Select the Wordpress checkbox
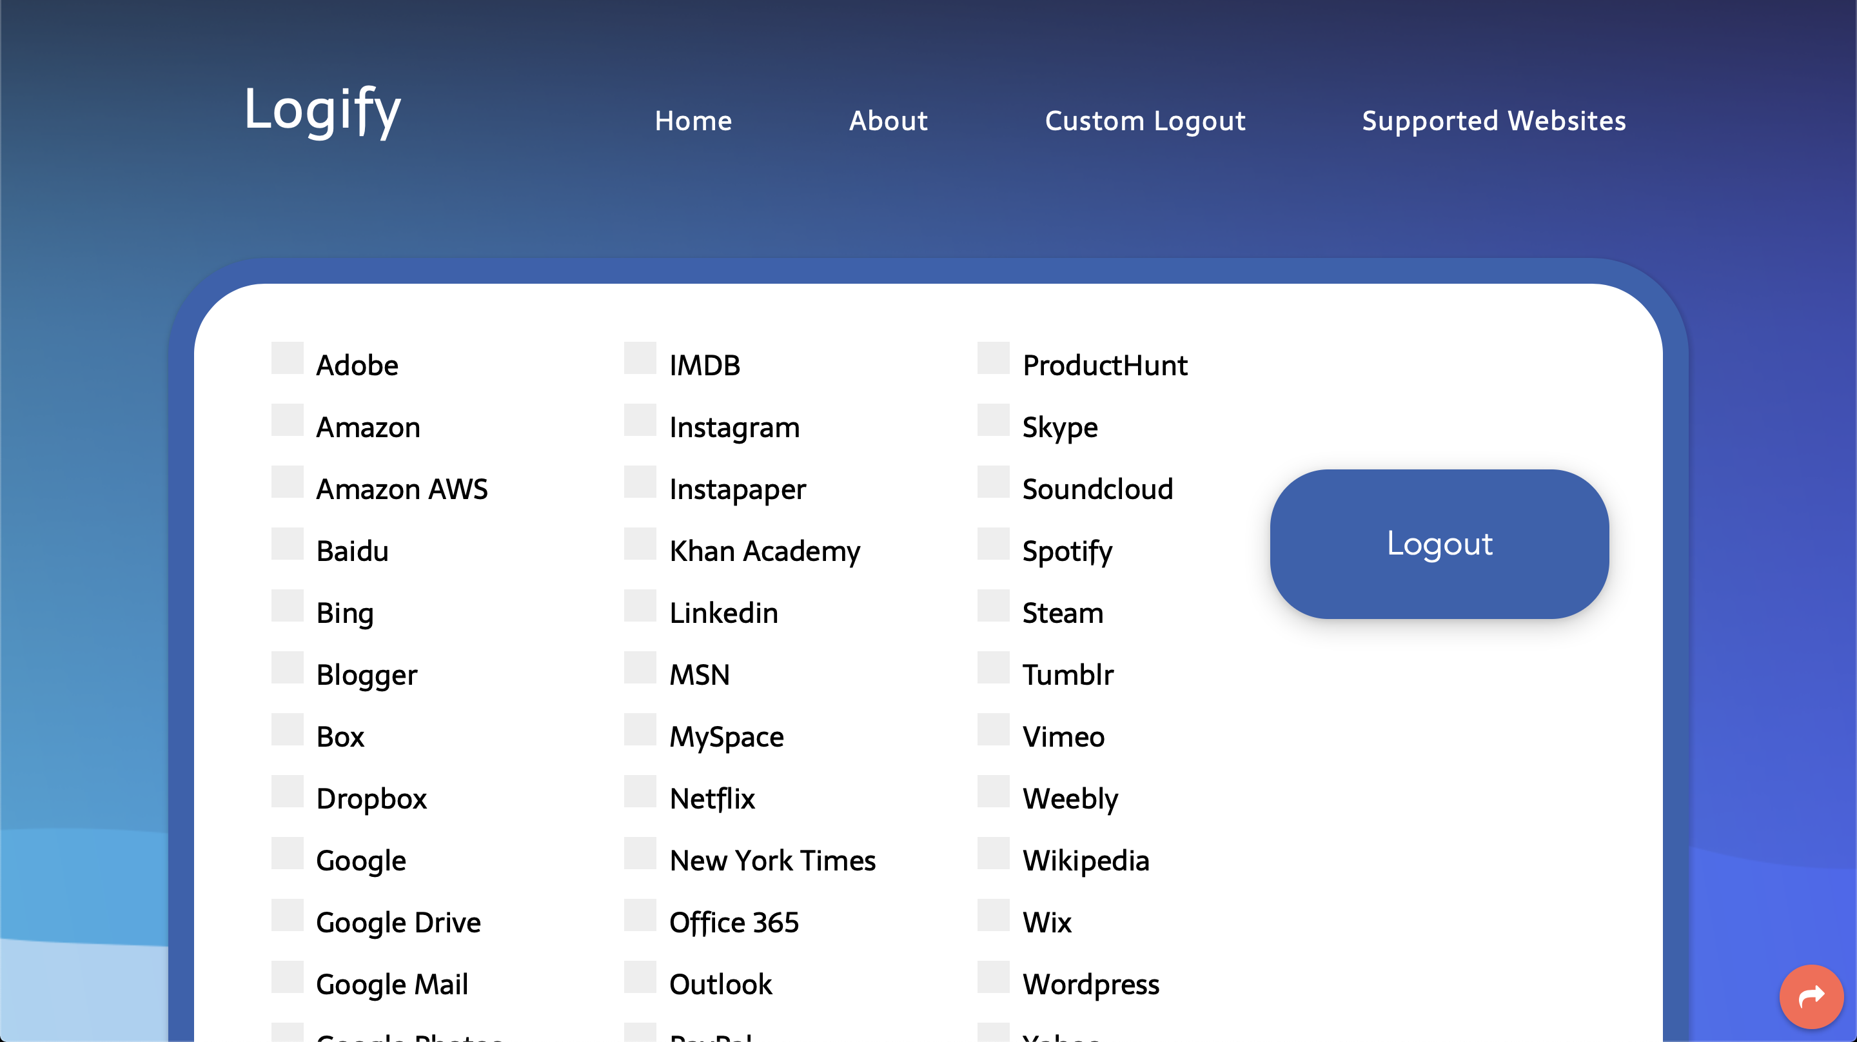 pos(994,978)
